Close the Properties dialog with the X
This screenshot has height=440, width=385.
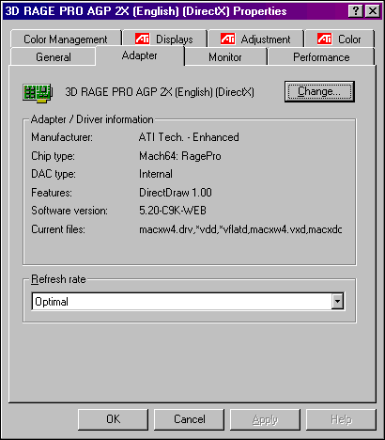click(373, 11)
